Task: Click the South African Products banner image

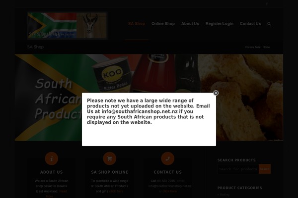Action: (149, 98)
